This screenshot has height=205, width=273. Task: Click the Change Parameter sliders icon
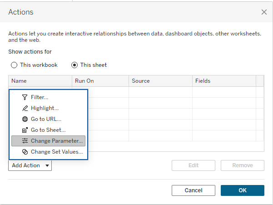tap(25, 141)
